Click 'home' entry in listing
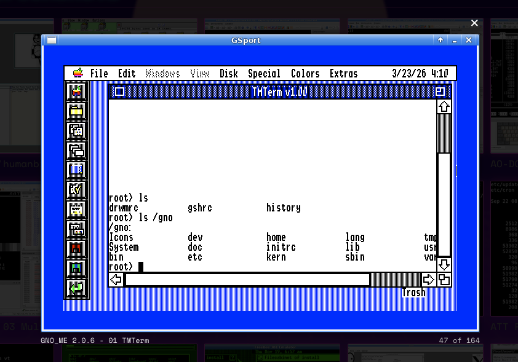This screenshot has height=362, width=518. click(x=276, y=237)
